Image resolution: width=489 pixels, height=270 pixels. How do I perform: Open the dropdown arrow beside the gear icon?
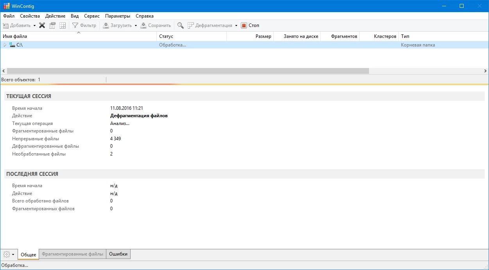(x=13, y=254)
